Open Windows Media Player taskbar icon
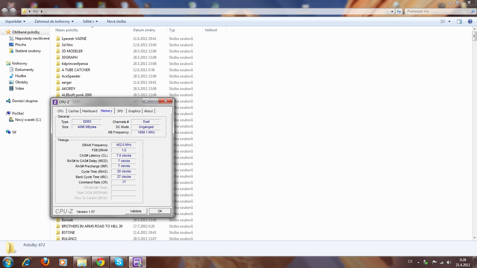This screenshot has width=477, height=268. pos(63,262)
